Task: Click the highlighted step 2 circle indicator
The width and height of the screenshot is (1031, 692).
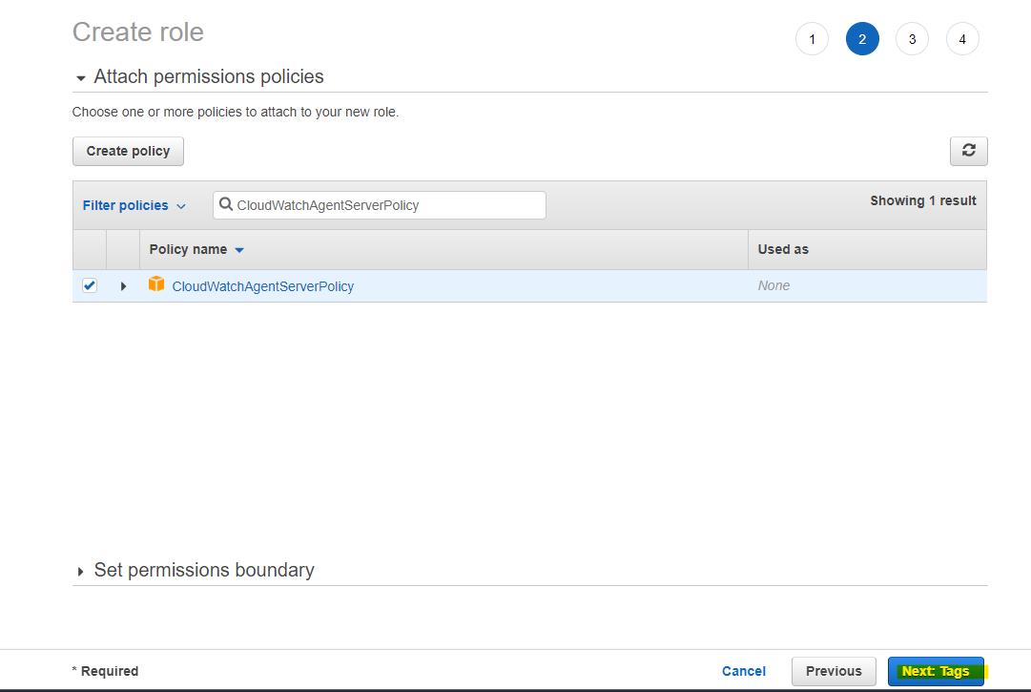Action: (x=862, y=38)
